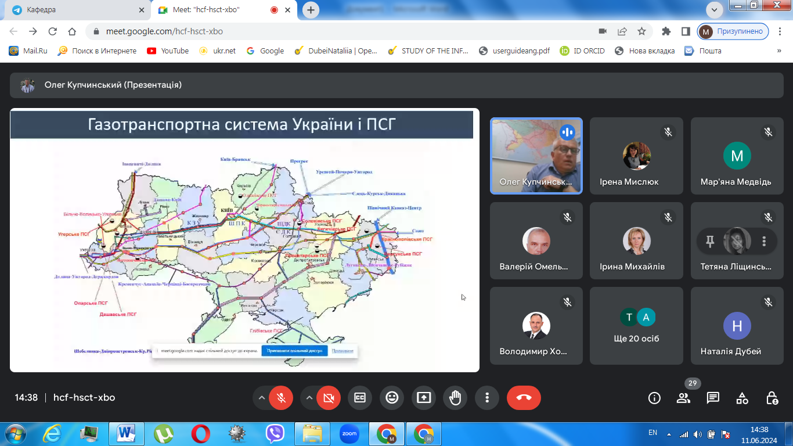Turn on closed captions

[x=360, y=398]
